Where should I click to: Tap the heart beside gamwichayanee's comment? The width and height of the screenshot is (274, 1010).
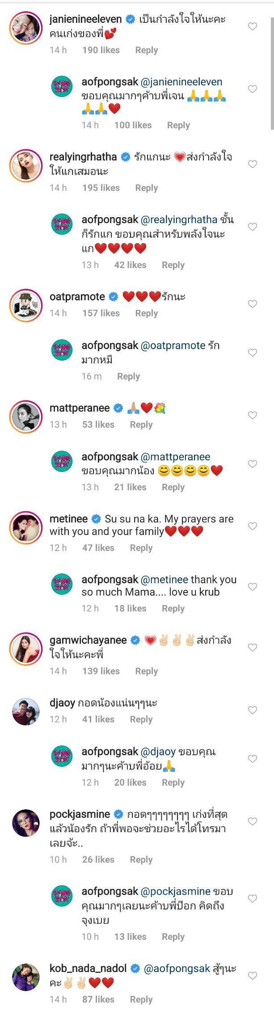[x=253, y=647]
